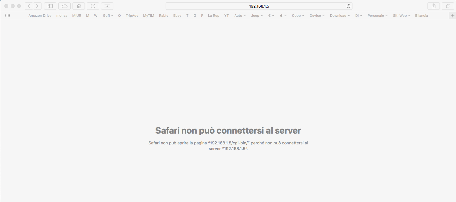Open the top sites star icon

107,6
